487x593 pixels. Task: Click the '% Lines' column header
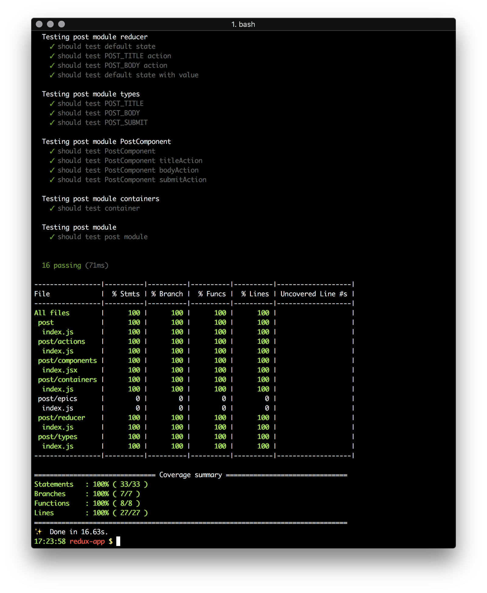coord(255,294)
